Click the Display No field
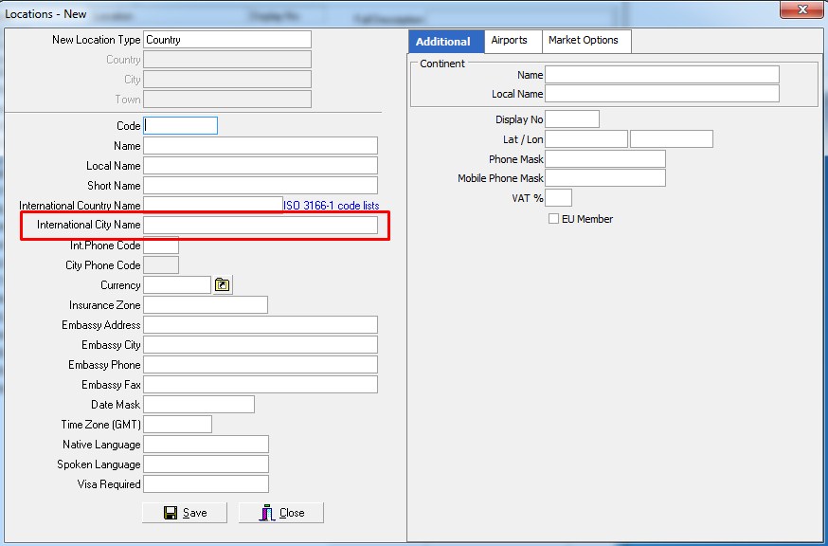The image size is (828, 546). tap(572, 119)
